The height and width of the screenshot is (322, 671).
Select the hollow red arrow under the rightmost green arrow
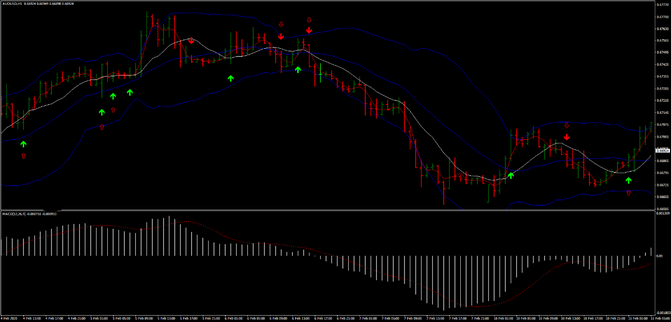pos(629,193)
